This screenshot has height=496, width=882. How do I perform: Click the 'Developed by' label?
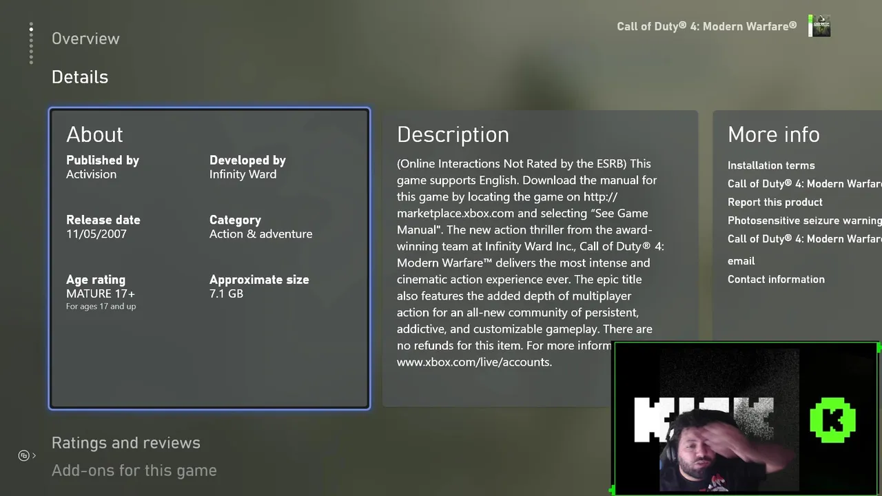[x=247, y=161]
